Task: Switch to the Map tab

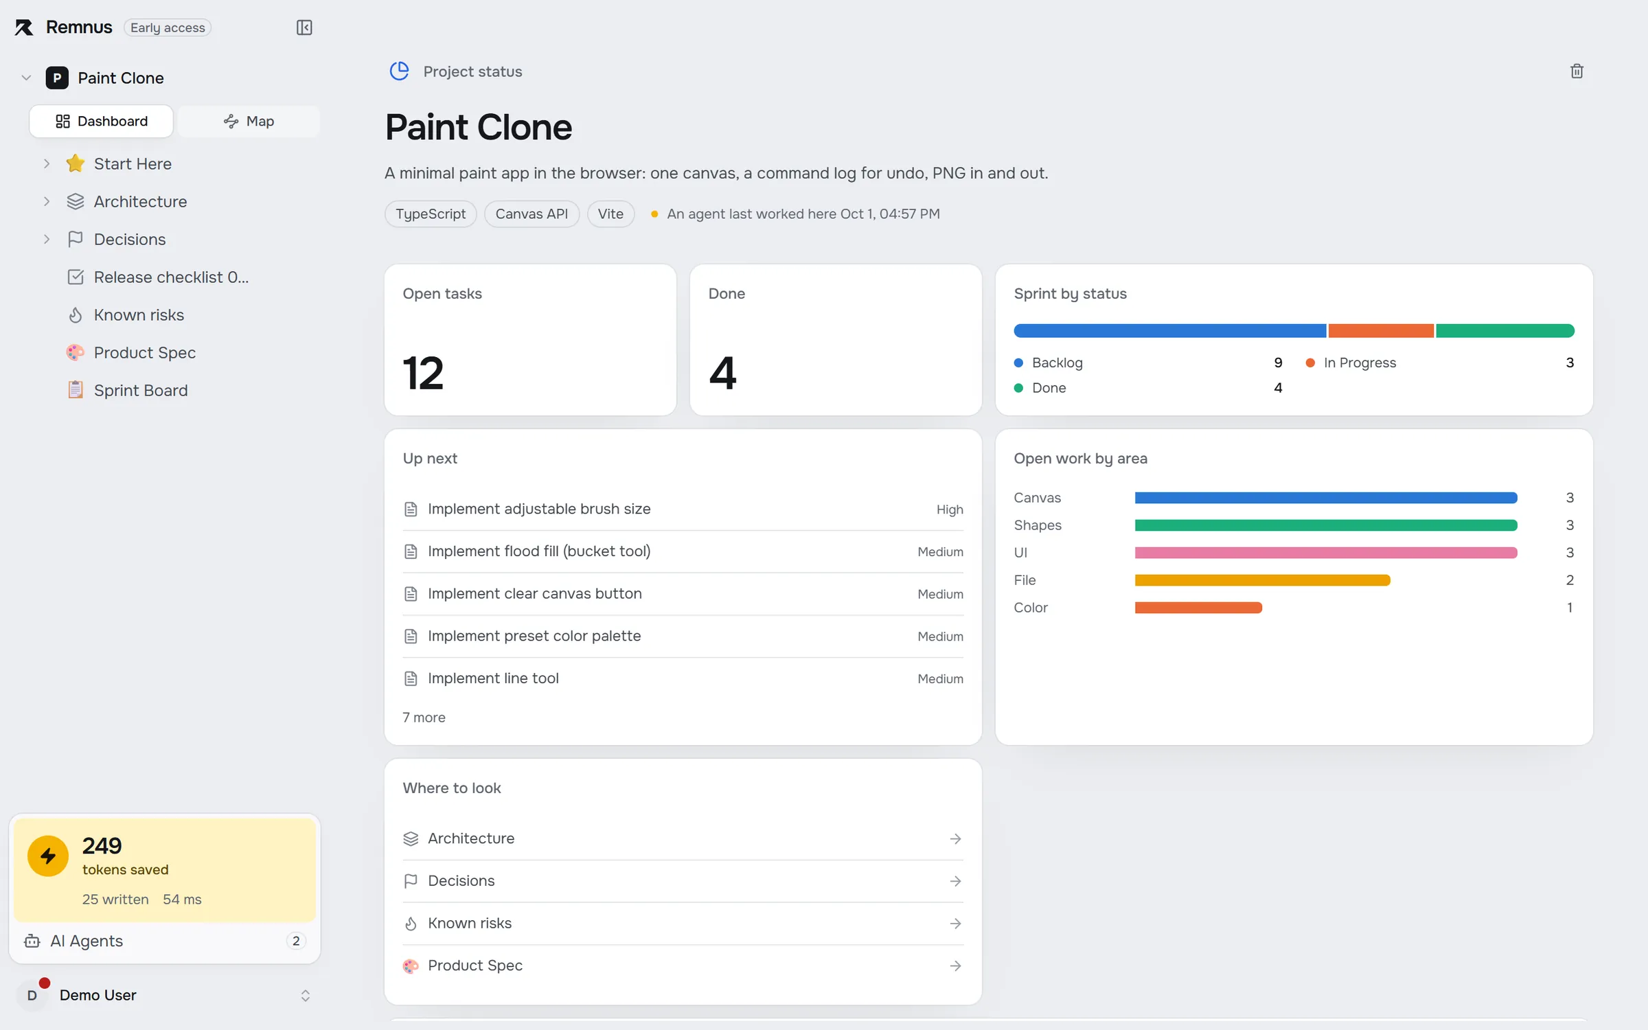Action: tap(249, 122)
